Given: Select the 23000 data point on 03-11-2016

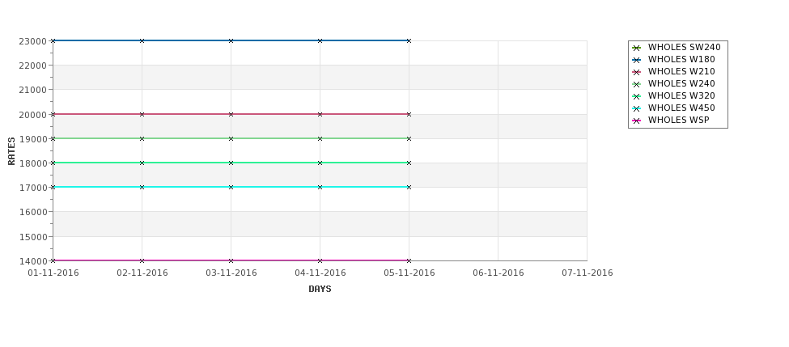Looking at the screenshot, I should (x=231, y=40).
